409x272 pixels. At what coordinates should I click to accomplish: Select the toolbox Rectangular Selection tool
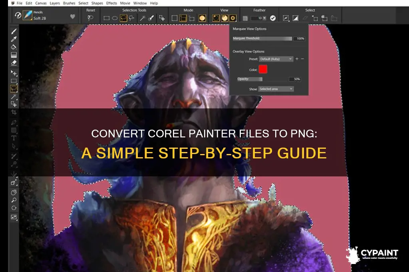tap(14, 81)
